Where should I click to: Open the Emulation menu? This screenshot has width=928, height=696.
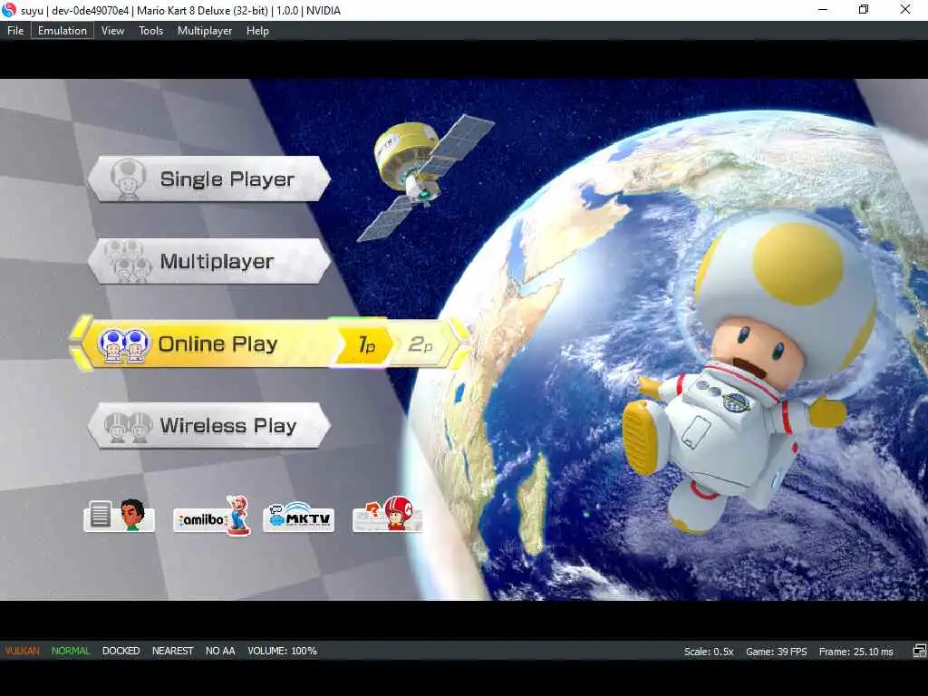[x=63, y=31]
